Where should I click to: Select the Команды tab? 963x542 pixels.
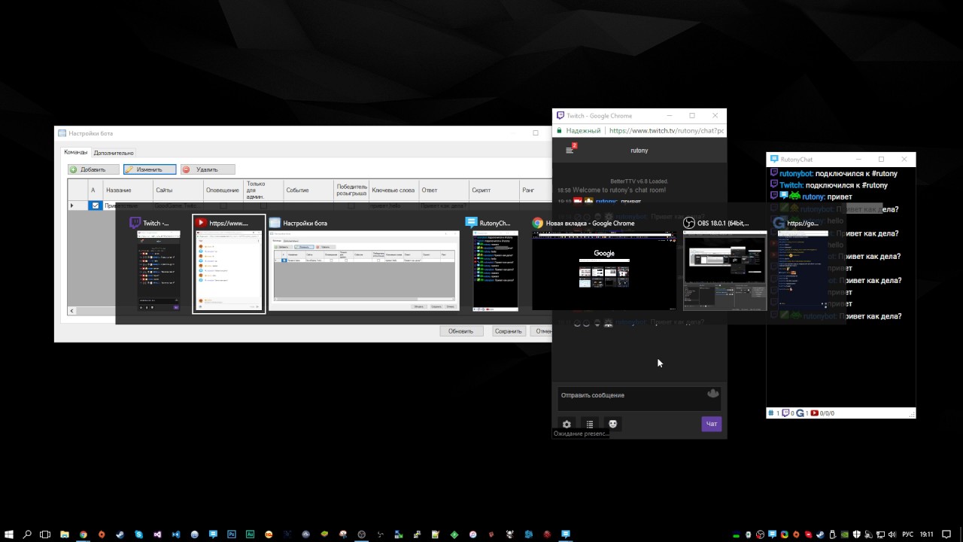[x=75, y=152]
